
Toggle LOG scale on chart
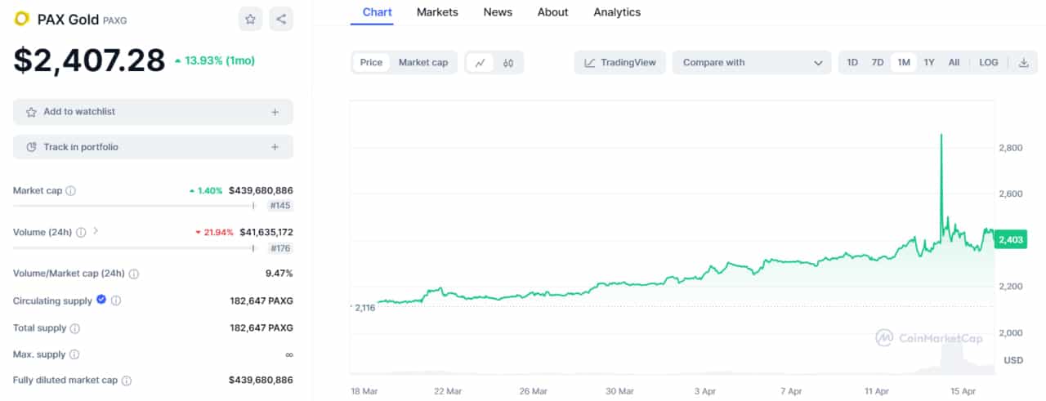tap(989, 63)
